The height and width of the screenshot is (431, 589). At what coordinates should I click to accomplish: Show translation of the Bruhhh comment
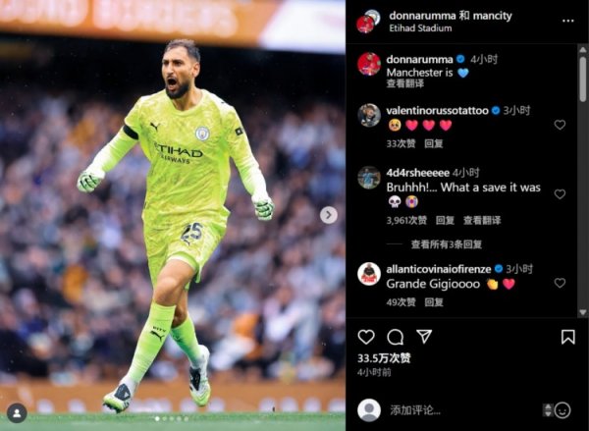tap(482, 220)
